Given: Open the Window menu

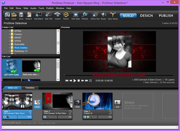Looking at the screenshot, I should tap(60, 8).
